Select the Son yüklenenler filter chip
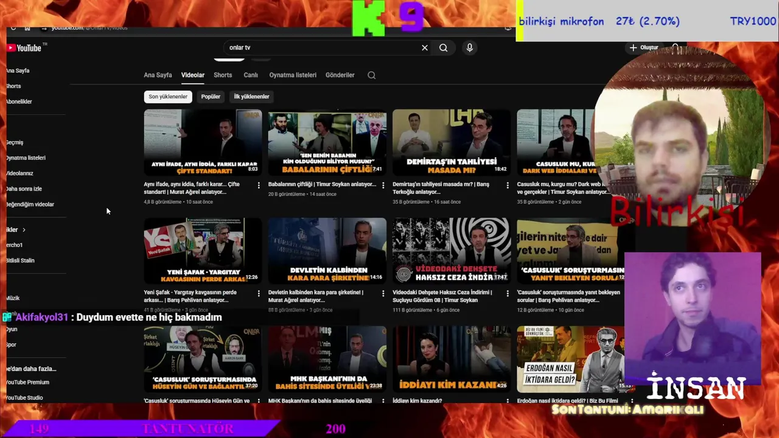The height and width of the screenshot is (438, 779). [168, 97]
